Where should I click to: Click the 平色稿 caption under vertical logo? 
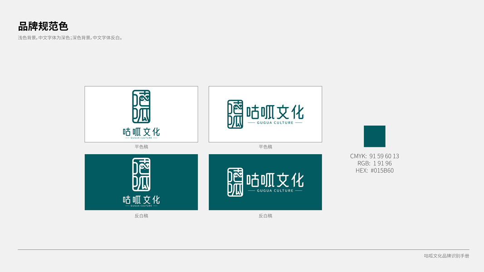click(x=142, y=147)
